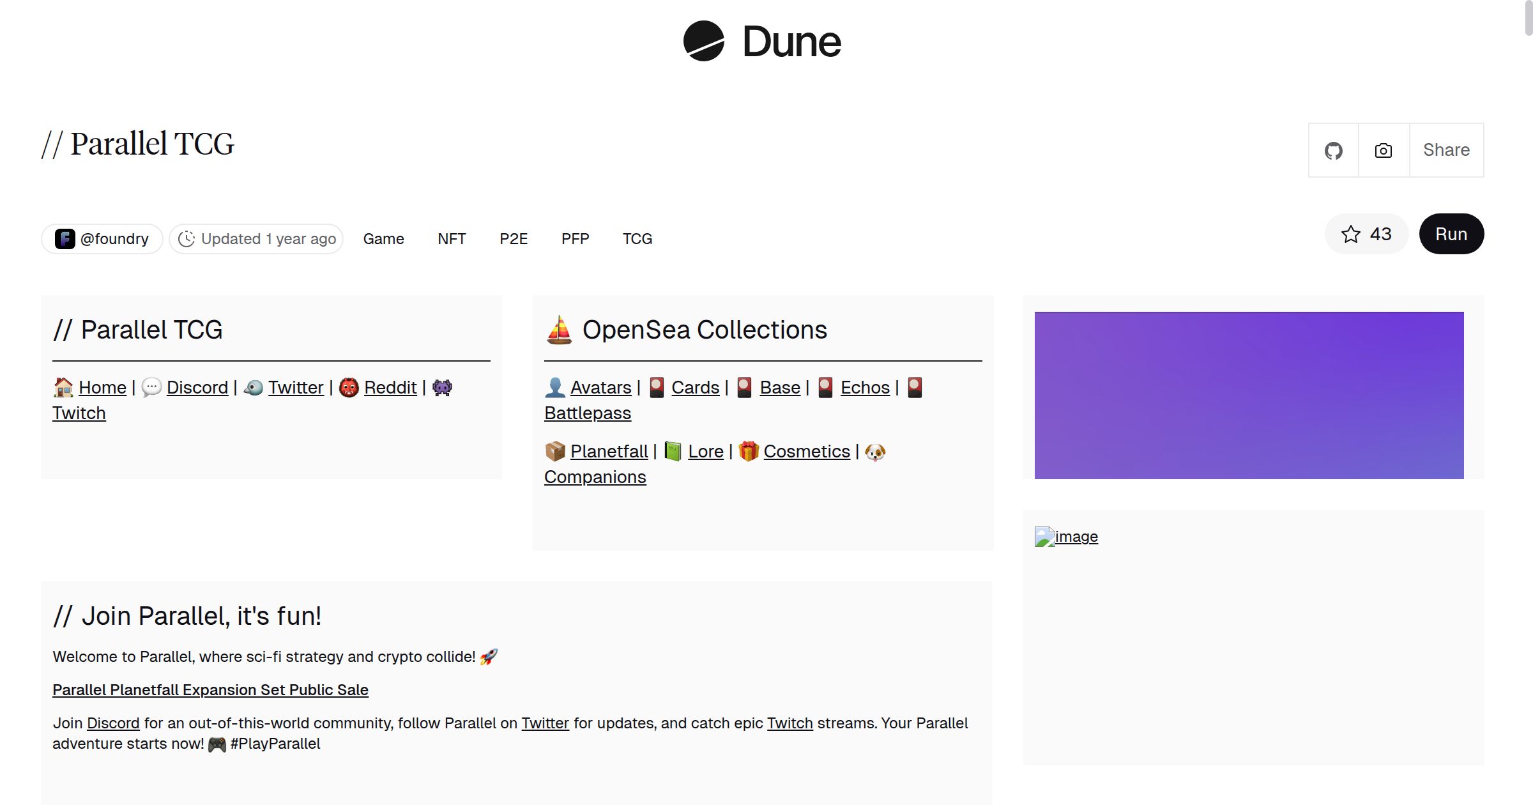Click the broken image icon placeholder
This screenshot has height=805, width=1533.
1044,537
